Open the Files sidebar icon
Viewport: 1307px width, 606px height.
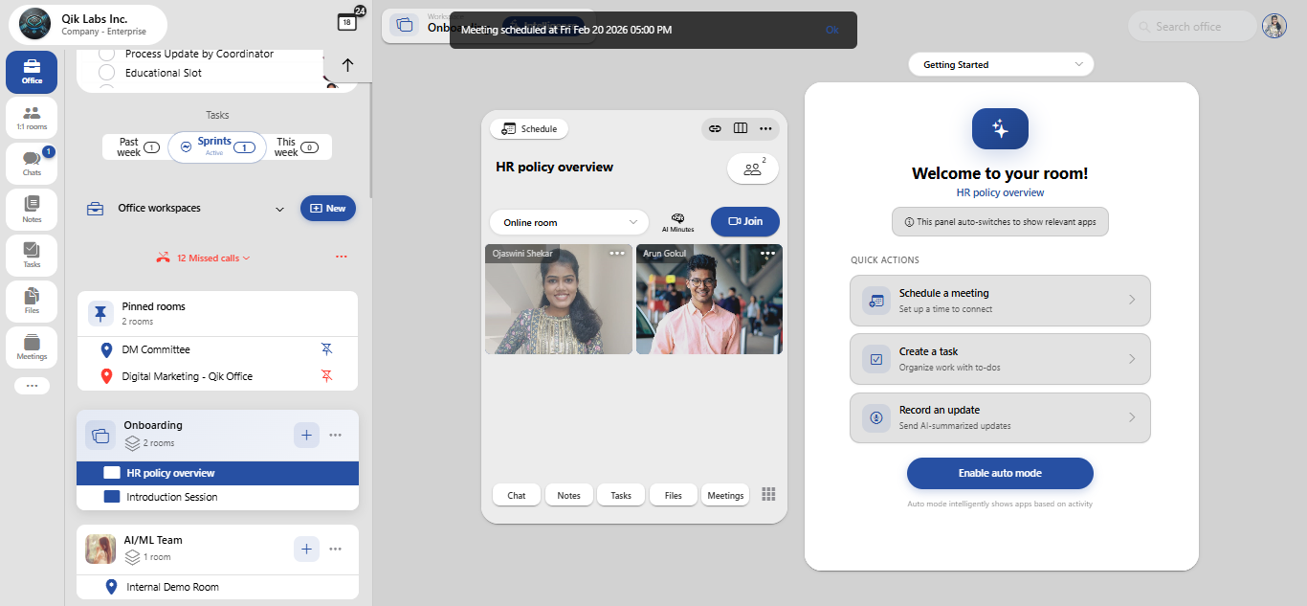(32, 302)
